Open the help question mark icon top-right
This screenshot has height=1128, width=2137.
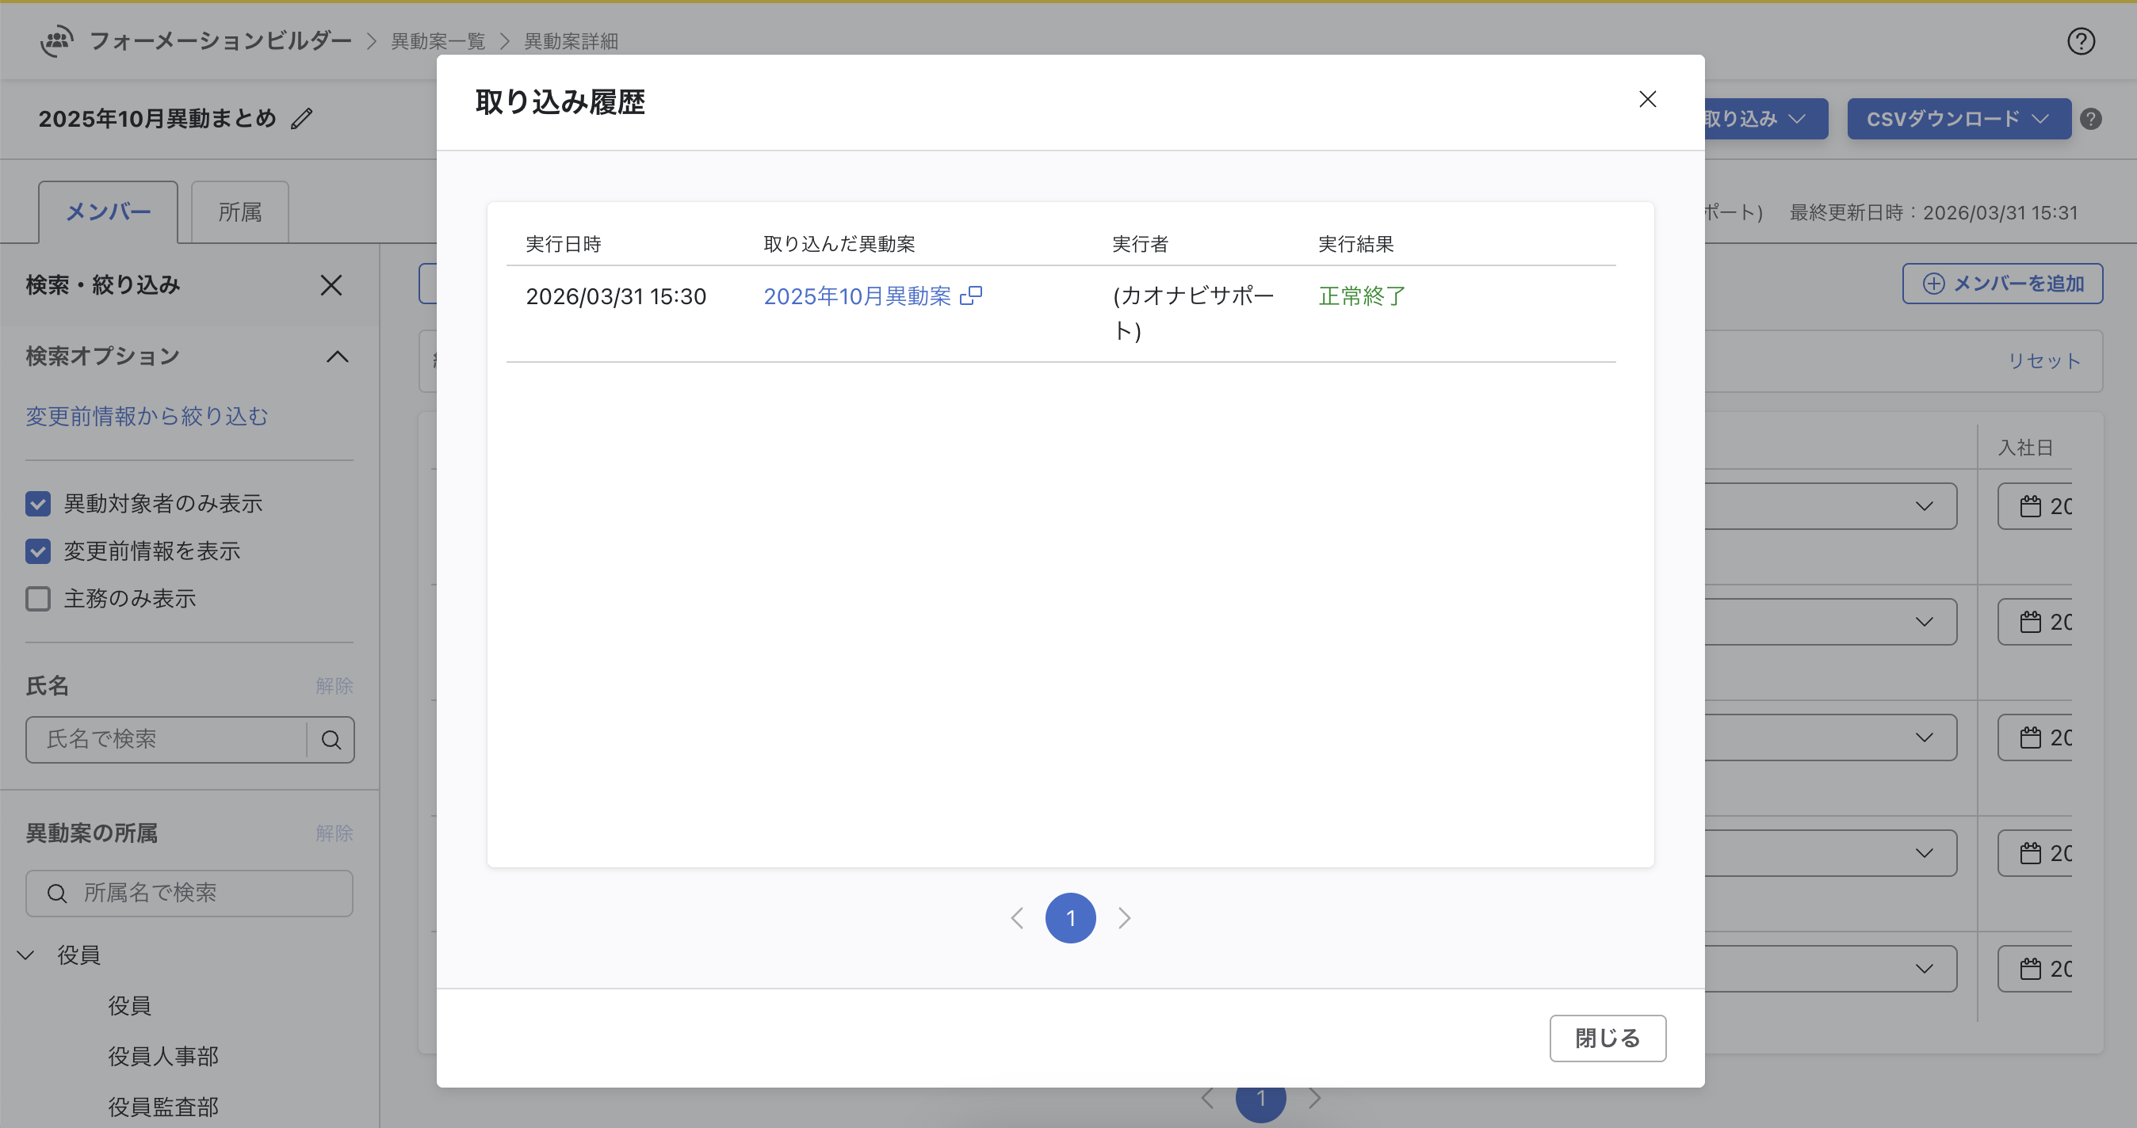pyautogui.click(x=2081, y=41)
